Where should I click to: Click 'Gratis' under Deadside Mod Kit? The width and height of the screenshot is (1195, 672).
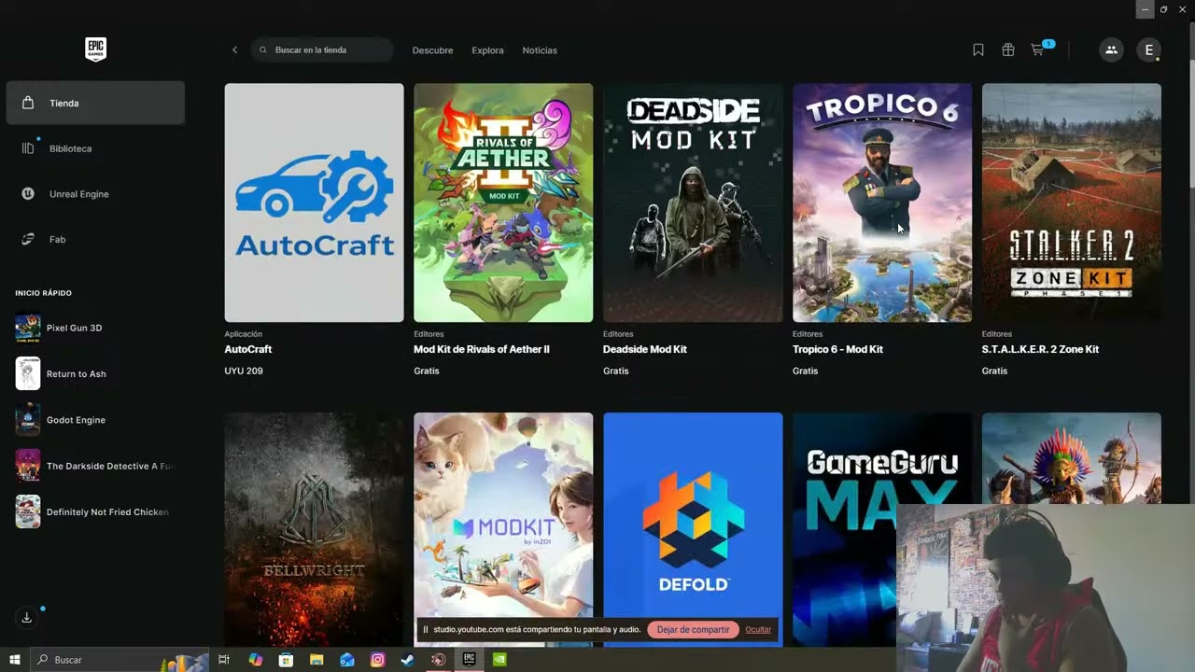point(616,371)
